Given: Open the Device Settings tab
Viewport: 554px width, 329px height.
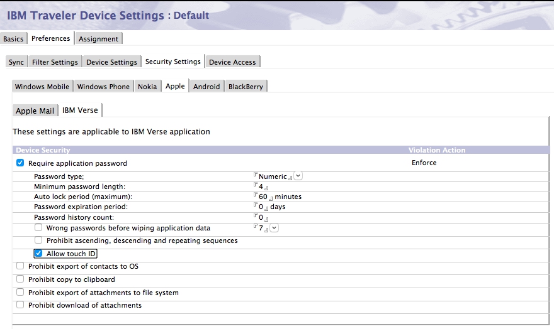Looking at the screenshot, I should (111, 62).
